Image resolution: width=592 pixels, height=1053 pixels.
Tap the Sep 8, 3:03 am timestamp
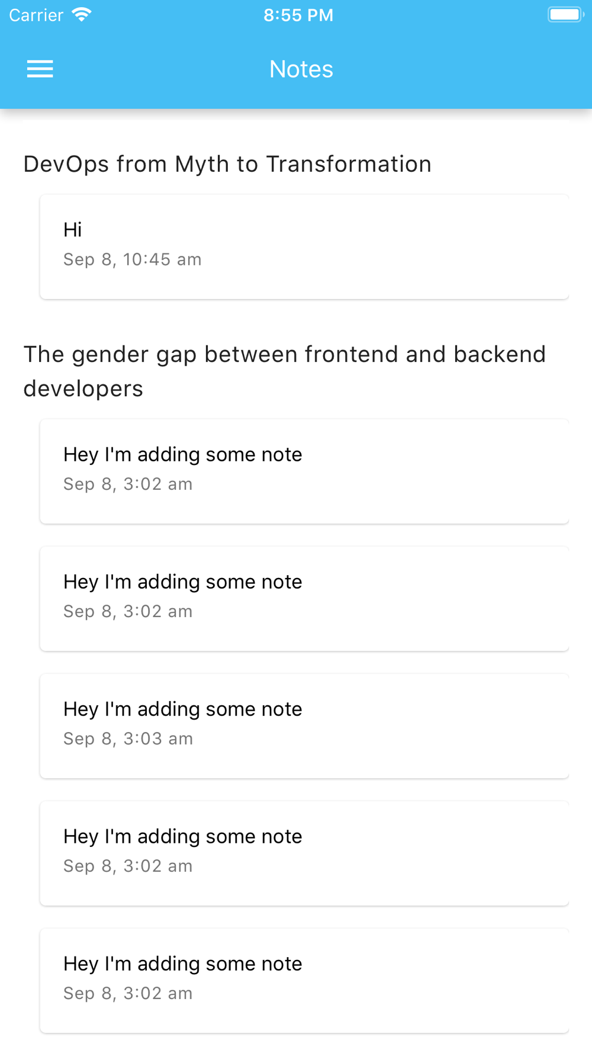coord(128,739)
